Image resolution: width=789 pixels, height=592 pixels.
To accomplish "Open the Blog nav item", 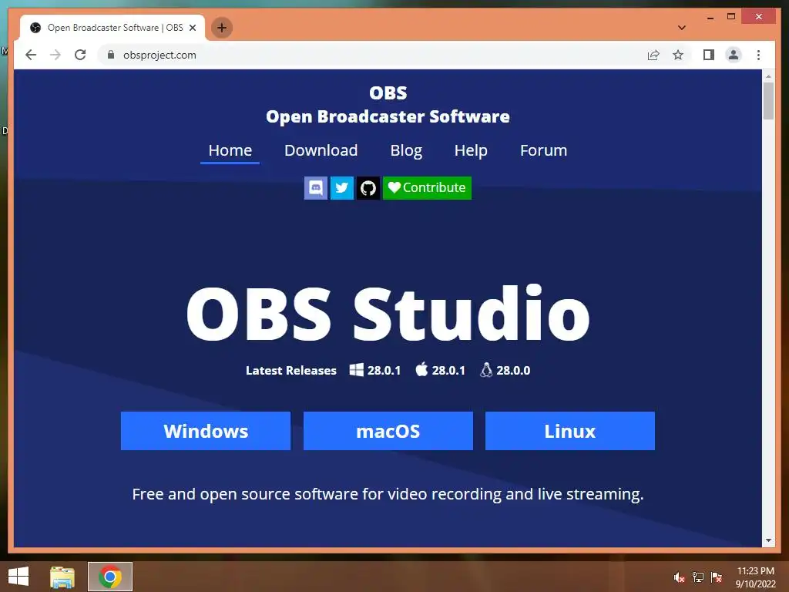I will [406, 150].
